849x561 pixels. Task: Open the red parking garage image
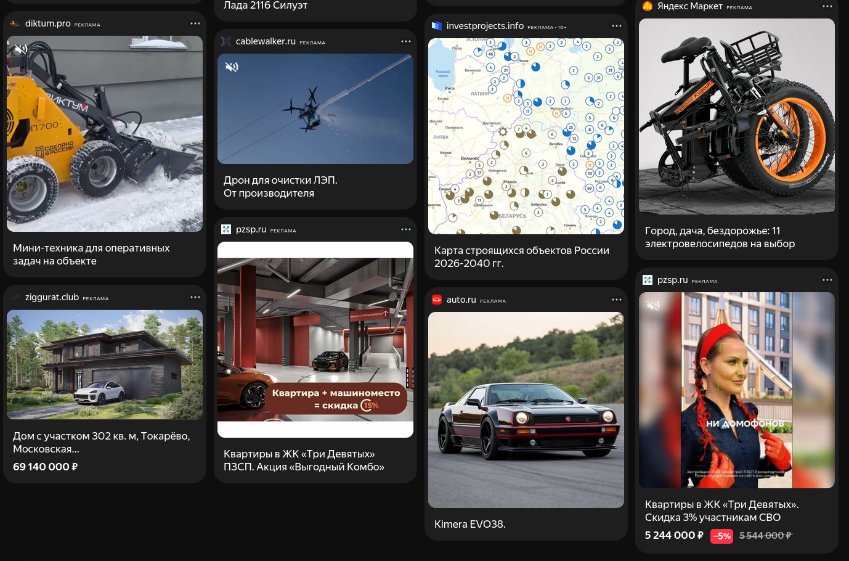click(315, 340)
